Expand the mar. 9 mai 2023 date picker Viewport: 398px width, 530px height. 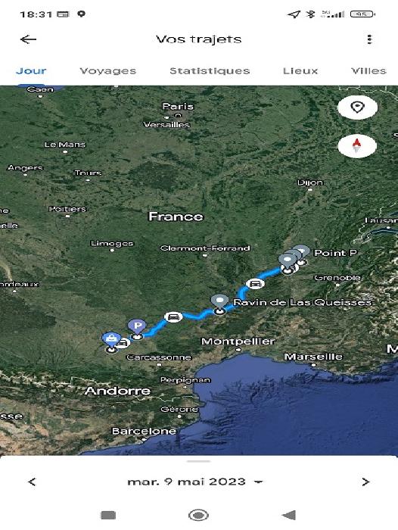click(x=194, y=482)
